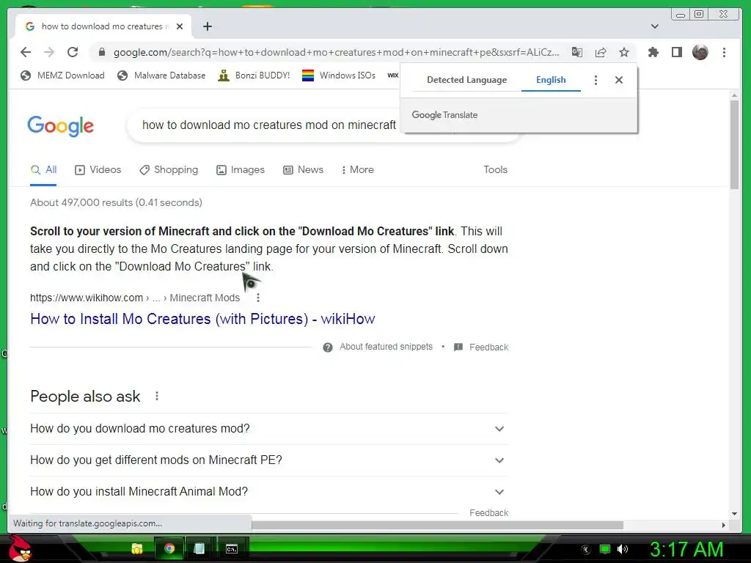Open File Explorer from the taskbar
Viewport: 751px width, 563px height.
coord(137,548)
